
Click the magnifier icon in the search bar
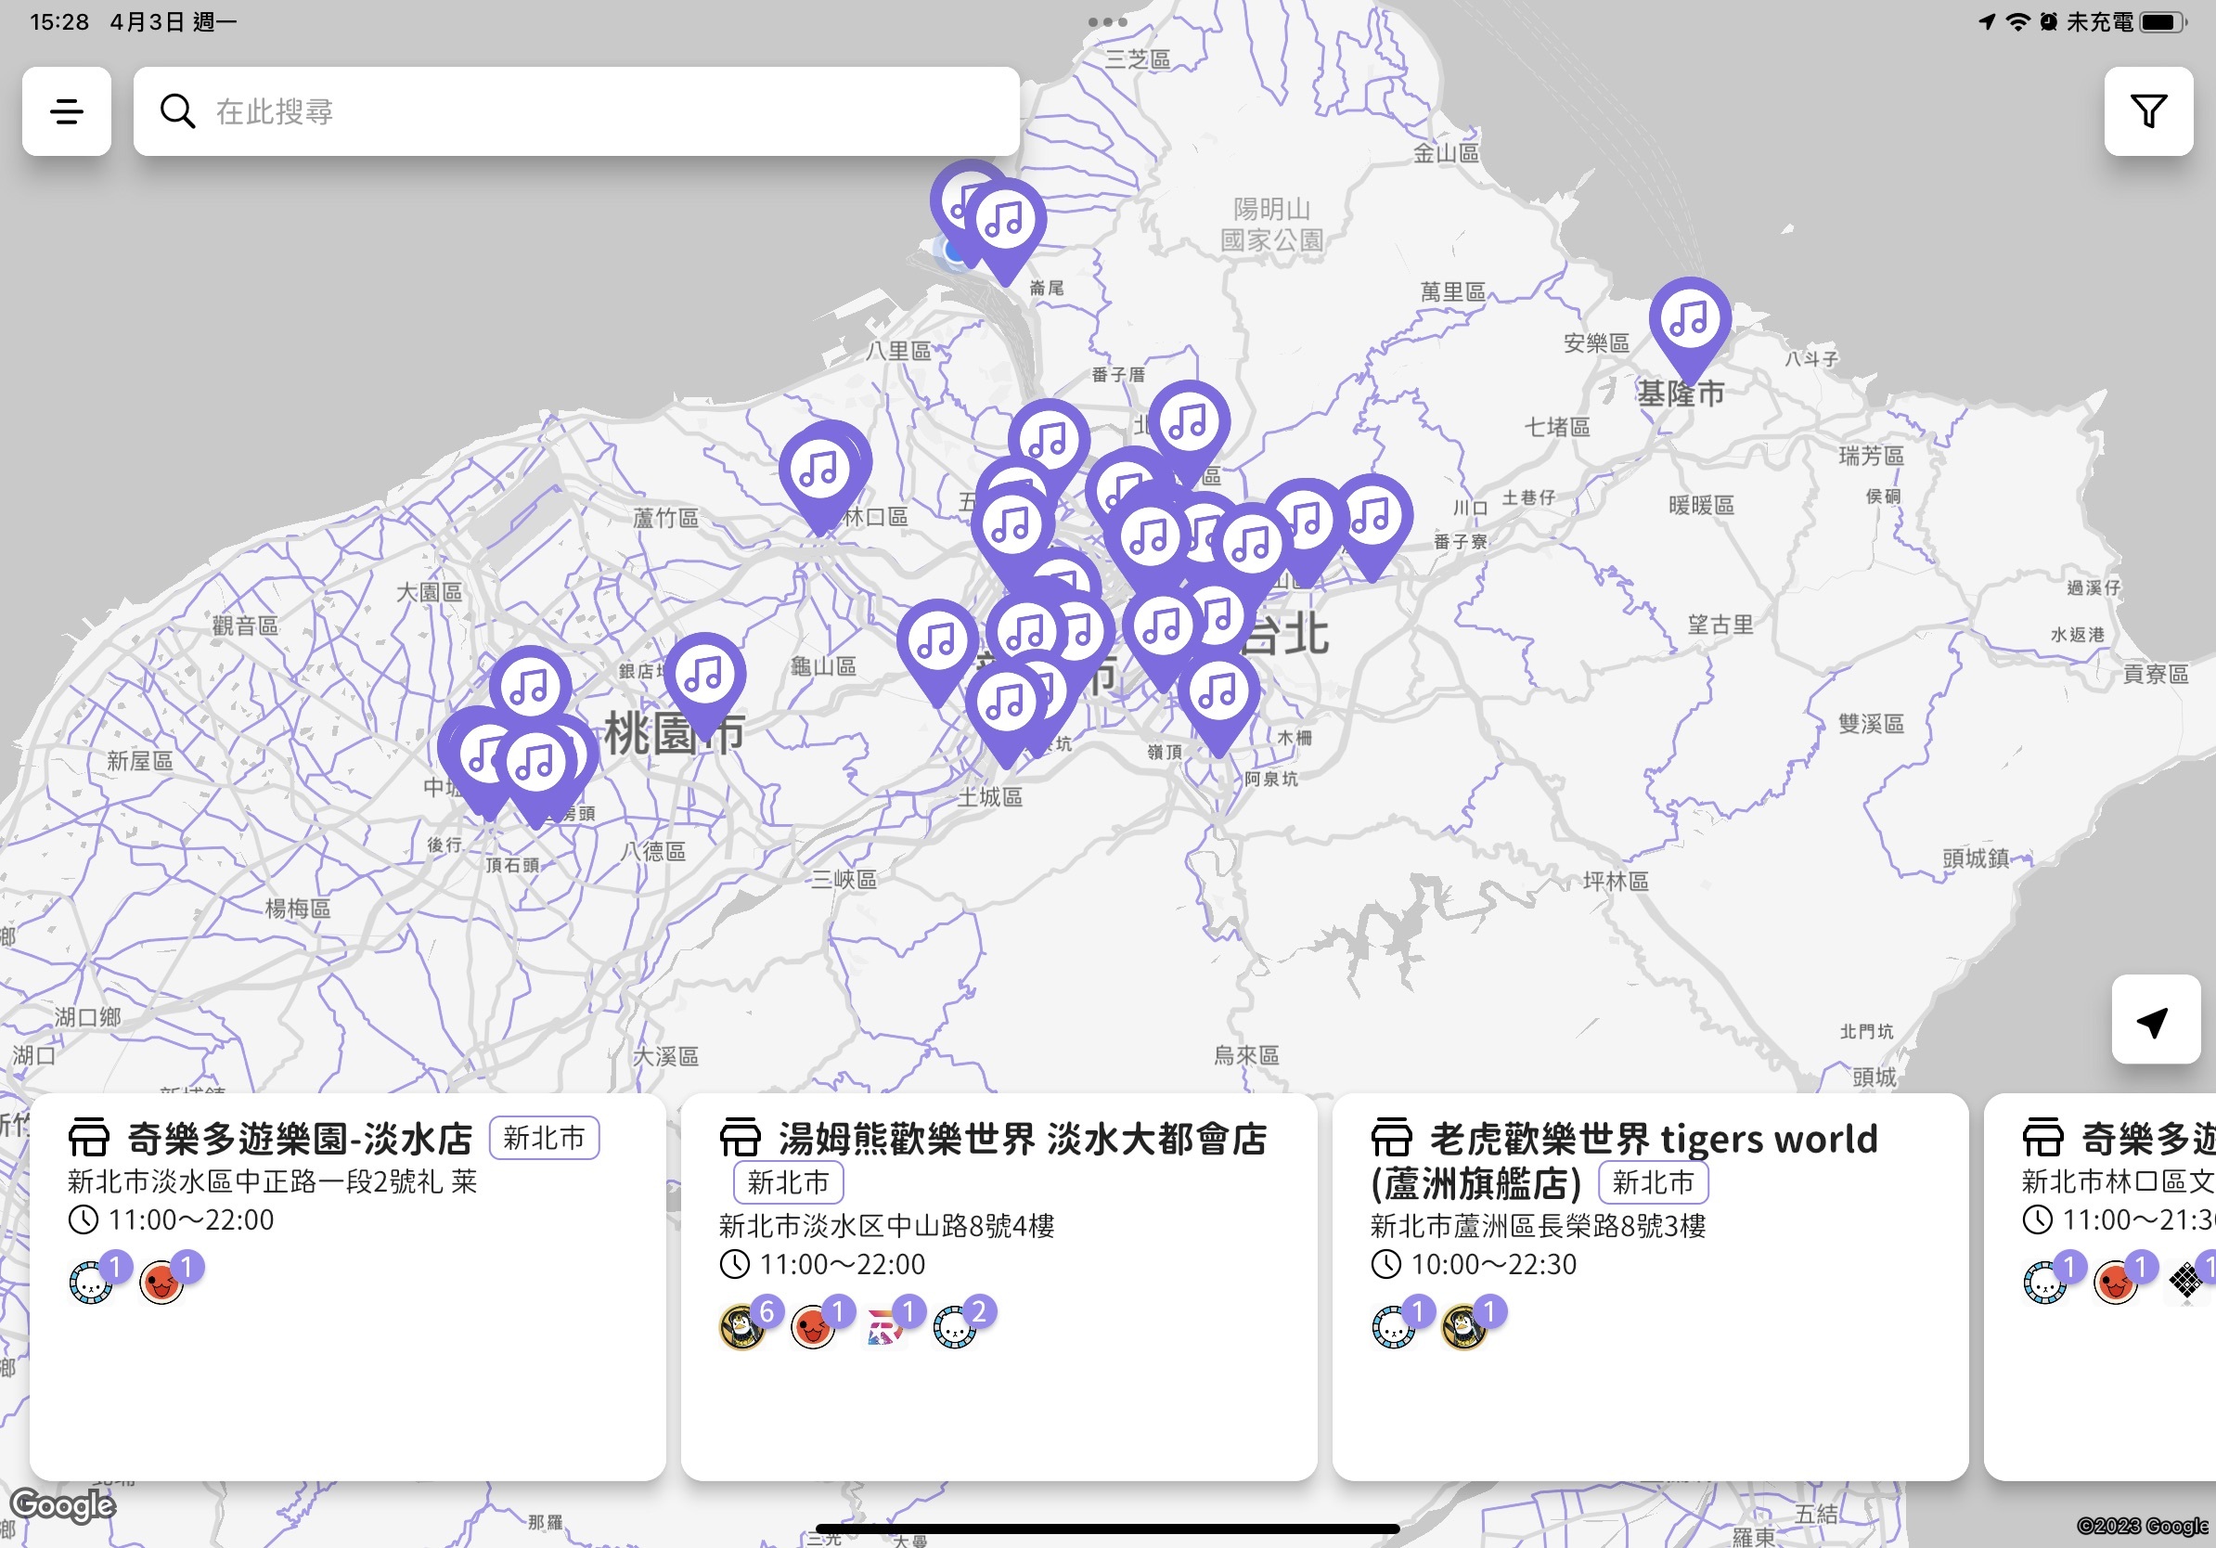tap(177, 111)
